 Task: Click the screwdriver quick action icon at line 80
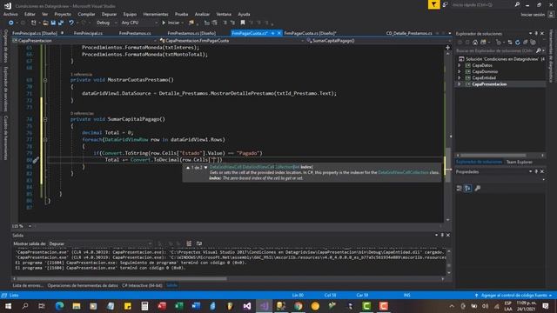36,160
